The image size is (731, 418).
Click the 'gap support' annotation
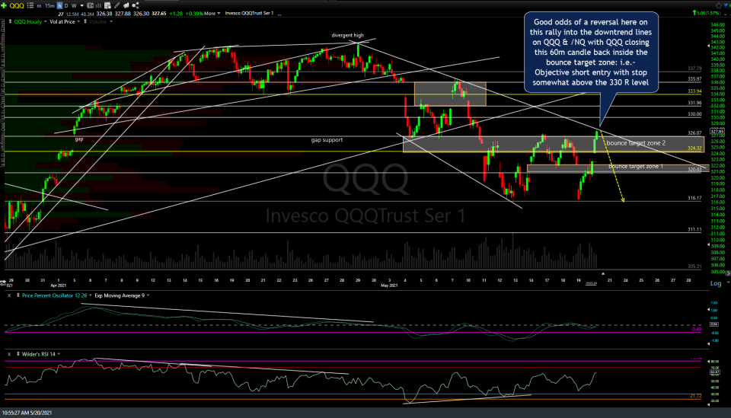pos(327,140)
